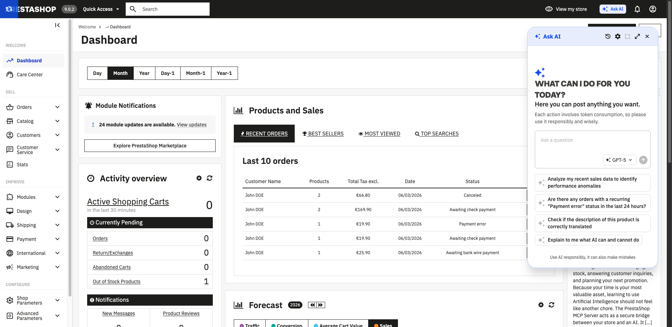Image resolution: width=672 pixels, height=327 pixels.
Task: Open the GPT-5 model selector
Action: pyautogui.click(x=619, y=160)
